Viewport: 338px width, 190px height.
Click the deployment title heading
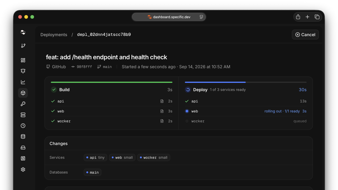[106, 57]
